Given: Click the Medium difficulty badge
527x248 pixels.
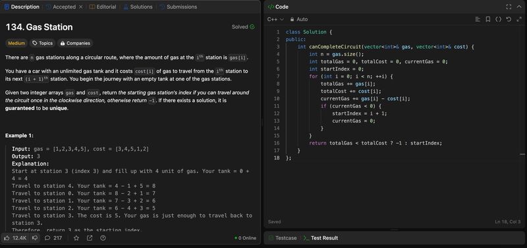Looking at the screenshot, I should tap(16, 43).
